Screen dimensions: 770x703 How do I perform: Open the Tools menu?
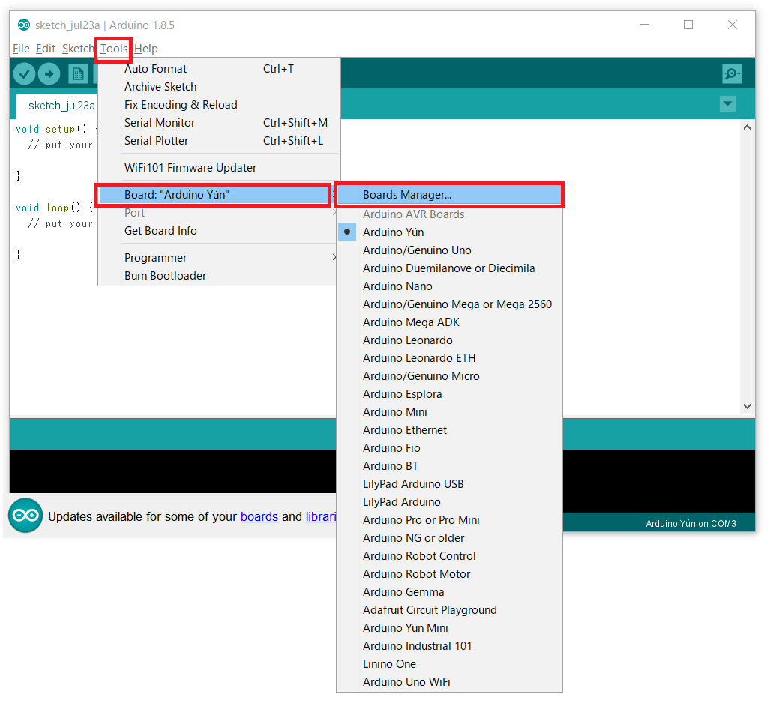(x=114, y=49)
